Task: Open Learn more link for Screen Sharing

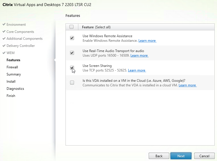Action: [x=137, y=70]
